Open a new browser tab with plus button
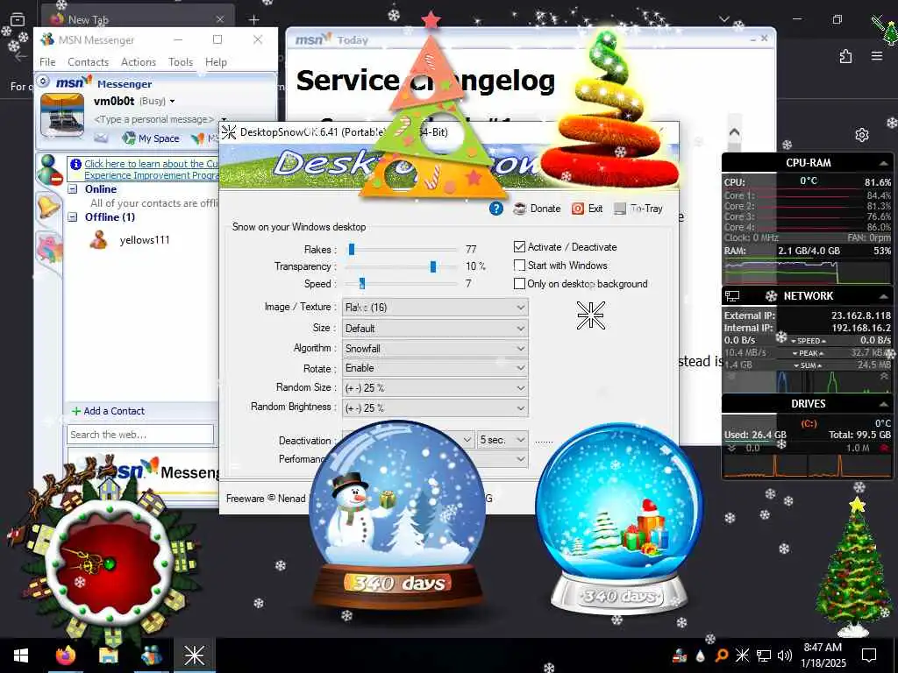 point(253,19)
